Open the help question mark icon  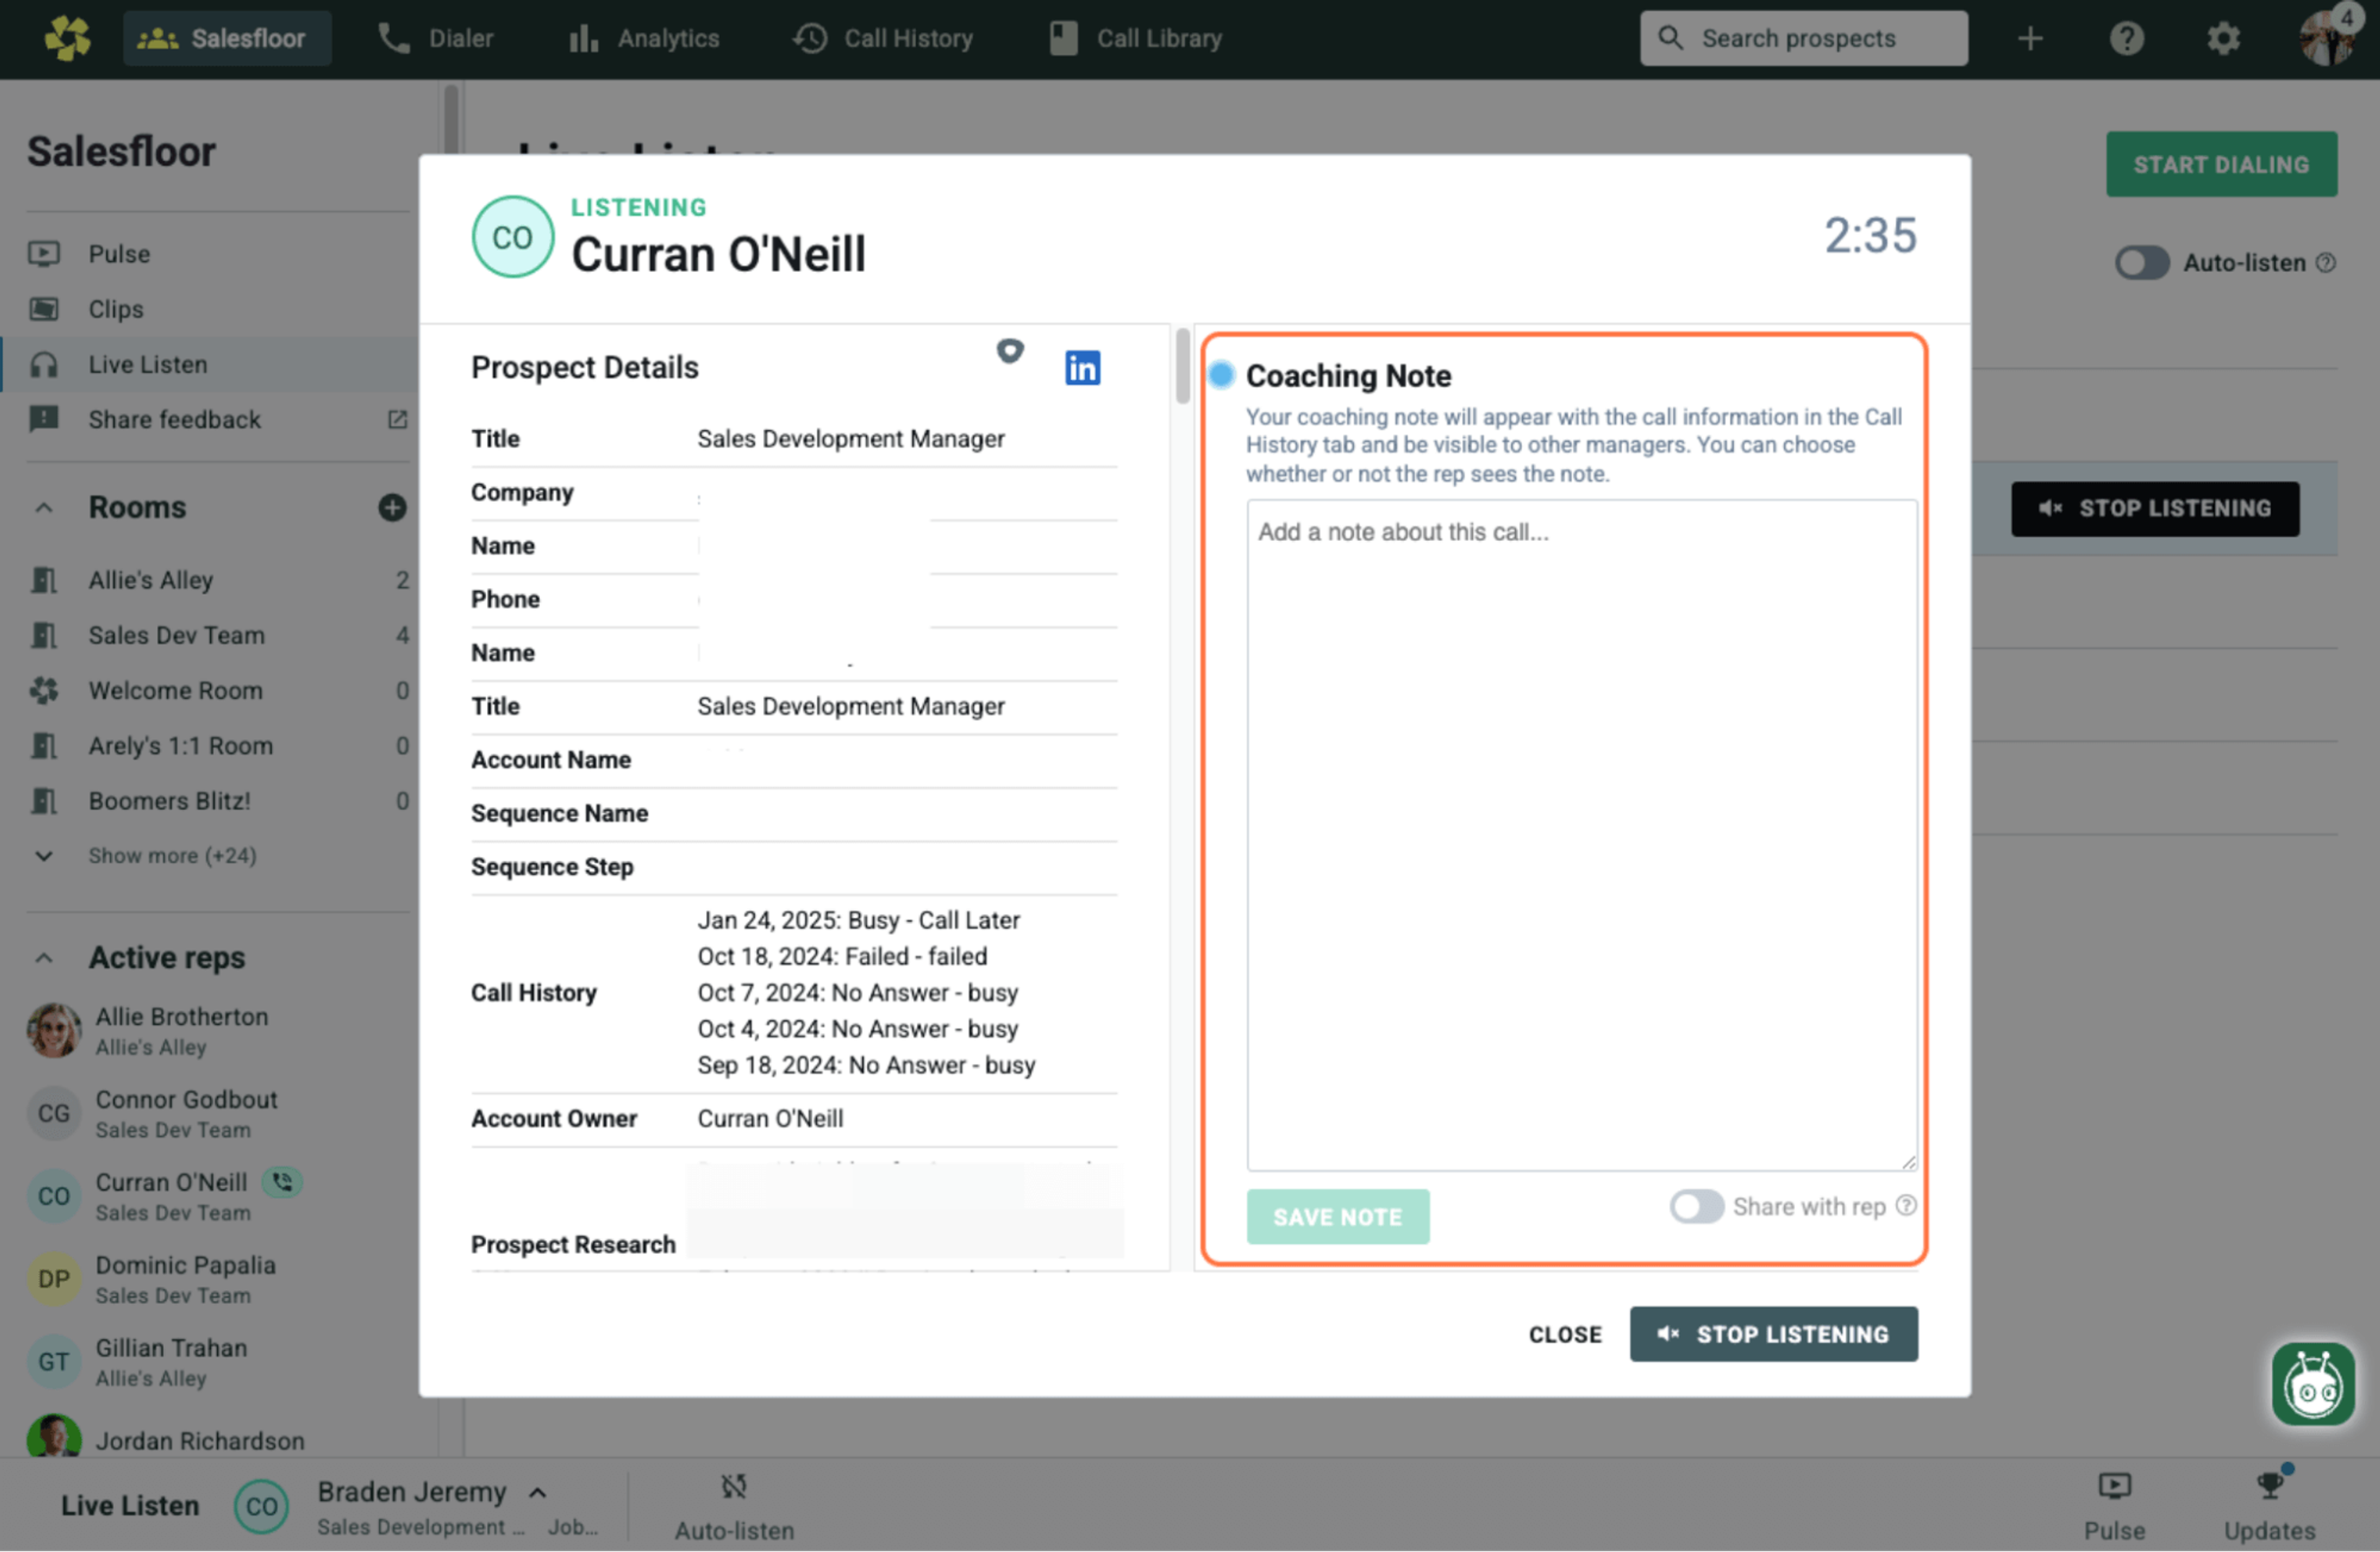(x=2126, y=39)
